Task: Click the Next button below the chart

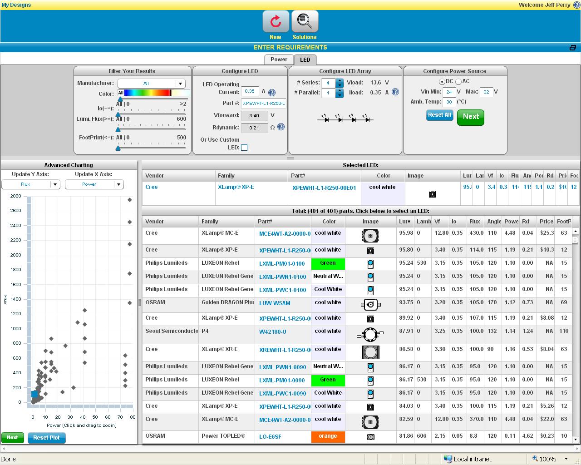Action: [x=12, y=438]
